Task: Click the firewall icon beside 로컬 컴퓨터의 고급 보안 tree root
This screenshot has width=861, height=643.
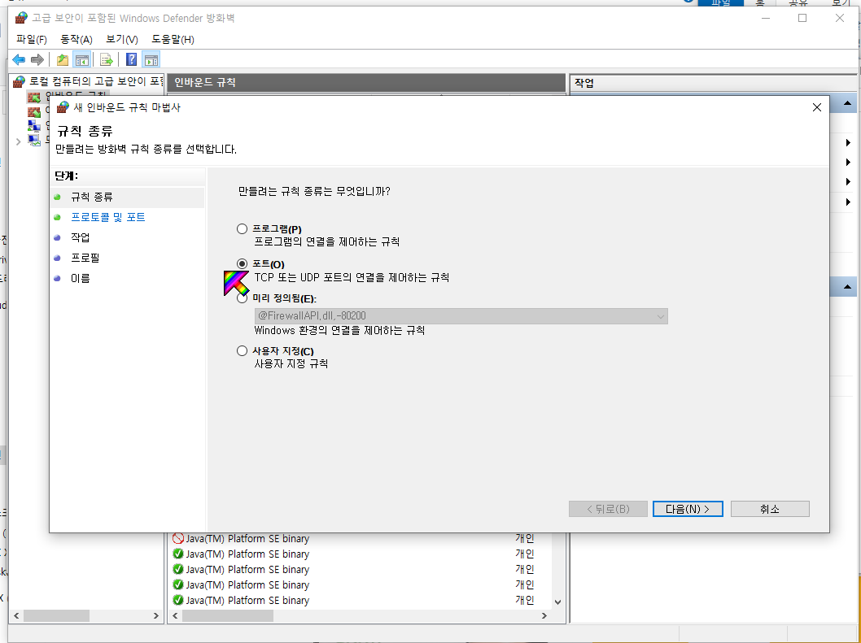Action: click(x=20, y=82)
